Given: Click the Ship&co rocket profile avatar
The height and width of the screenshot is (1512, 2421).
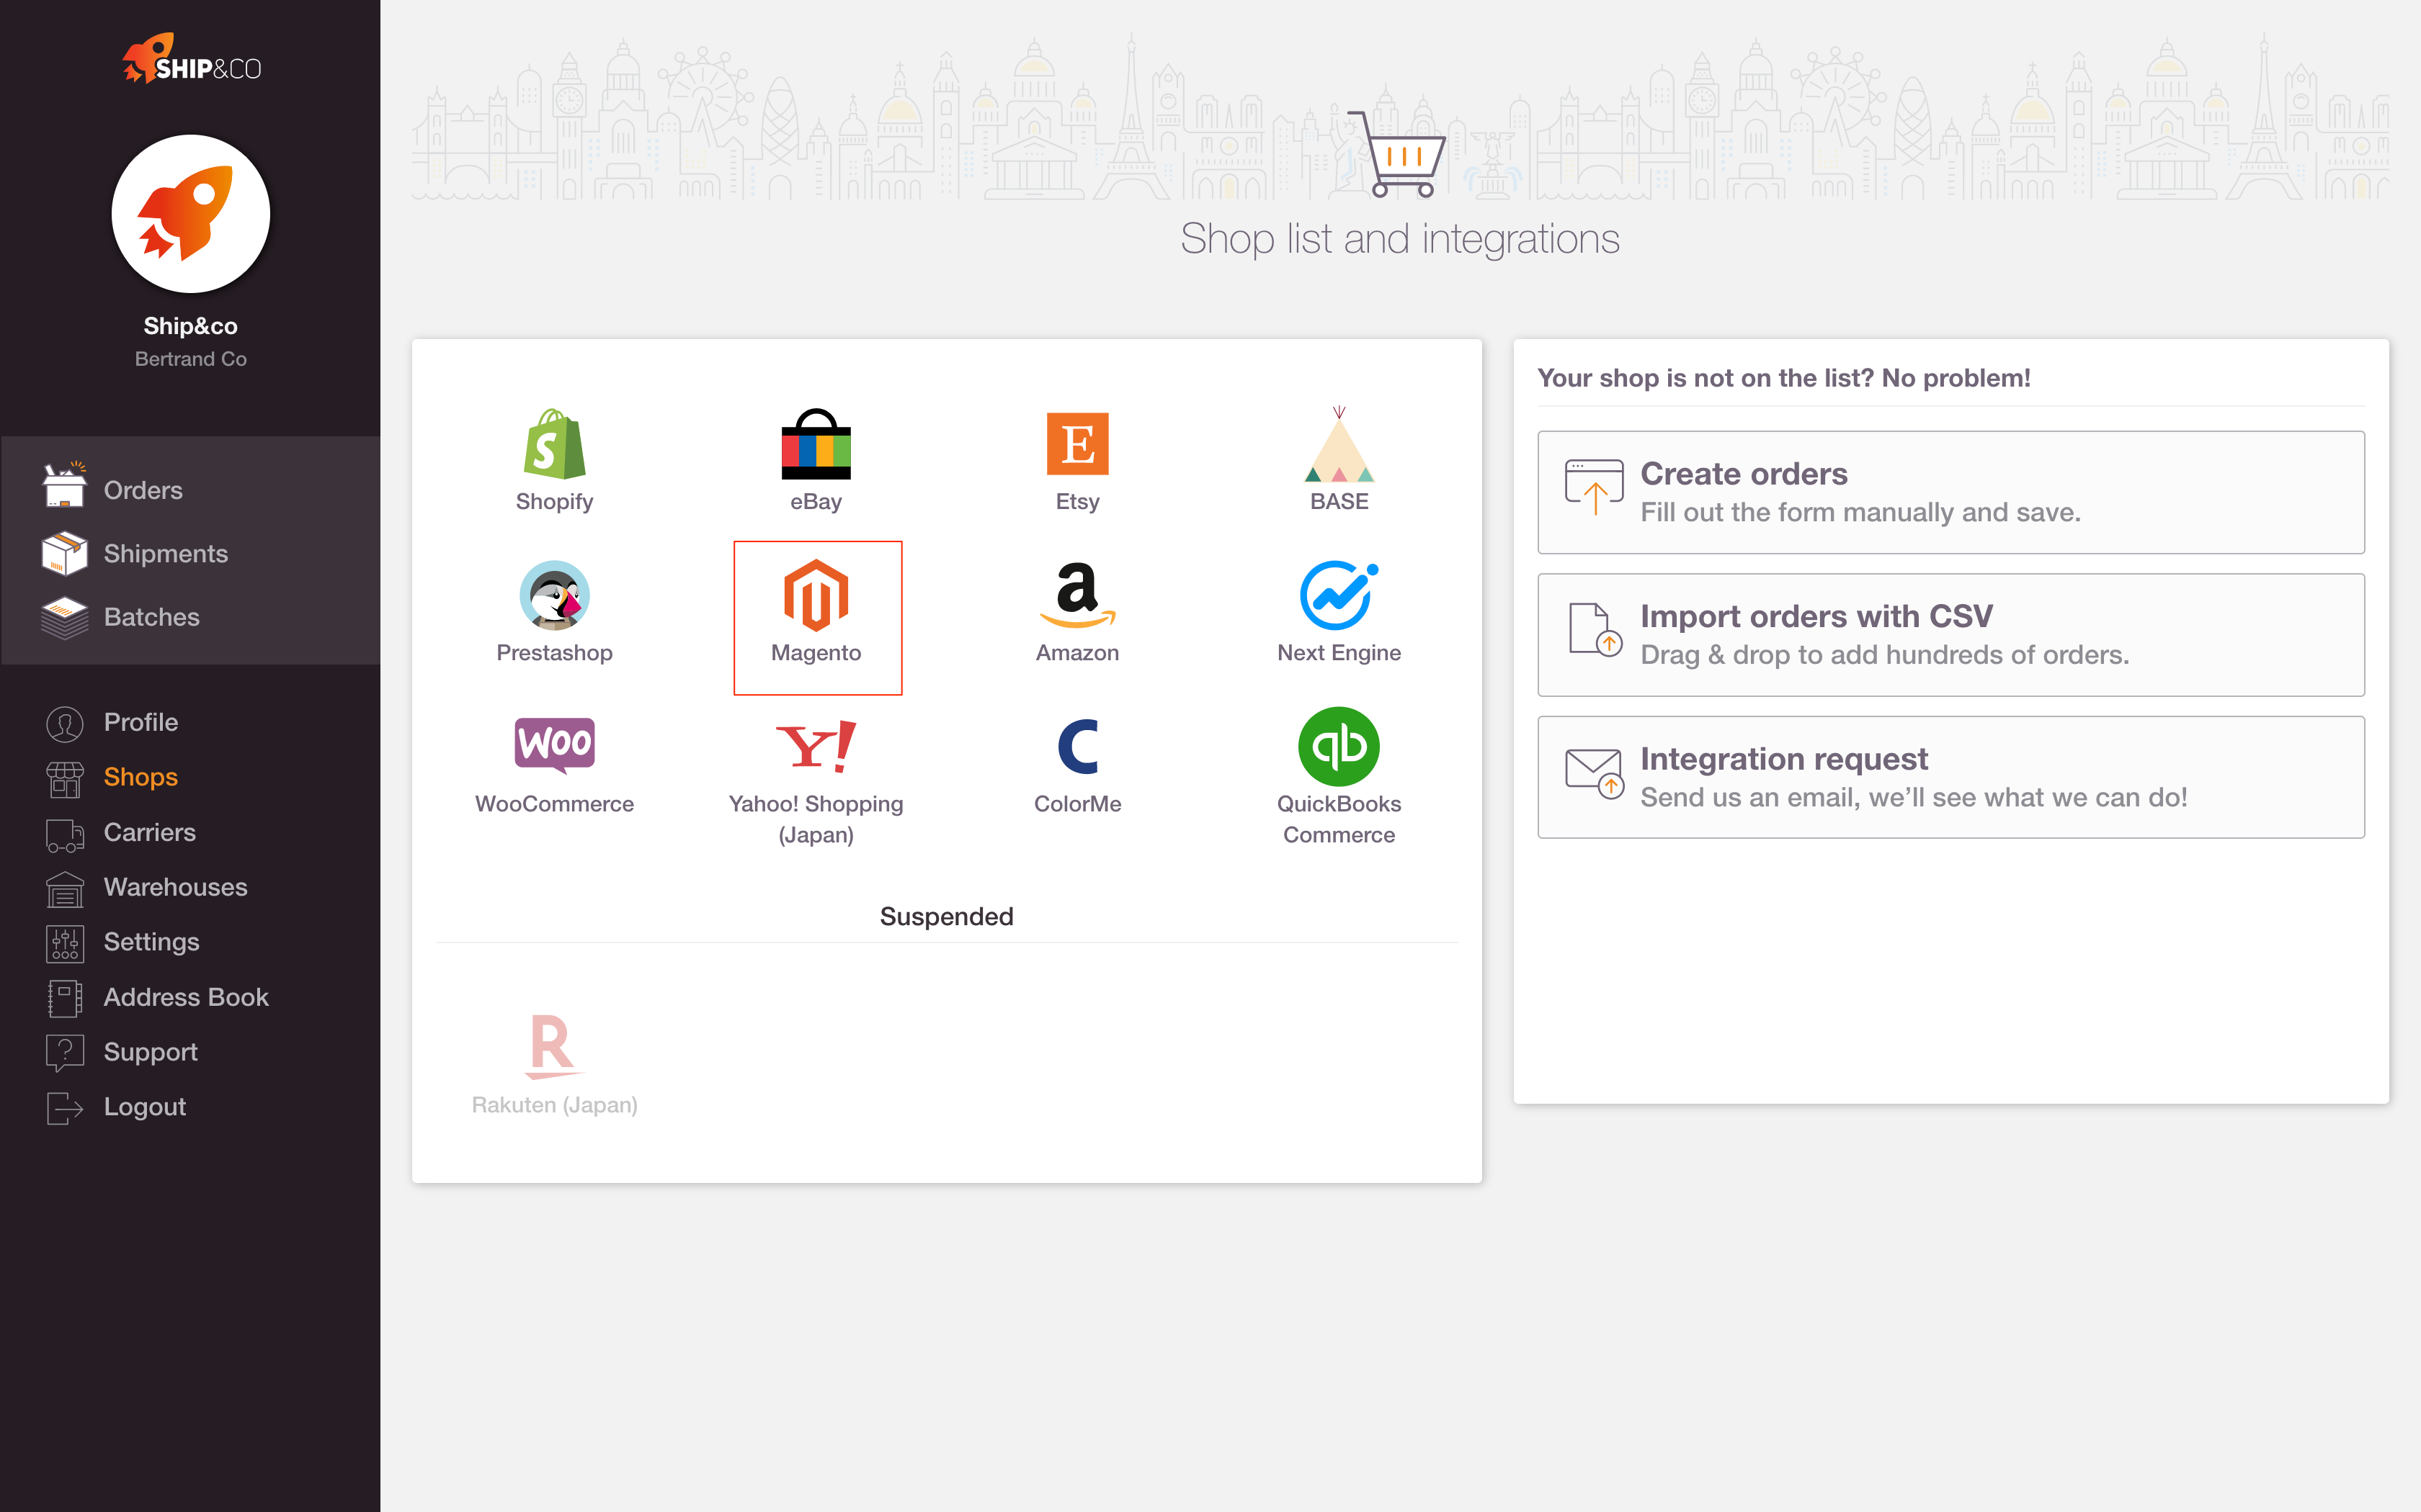Looking at the screenshot, I should click(x=190, y=213).
